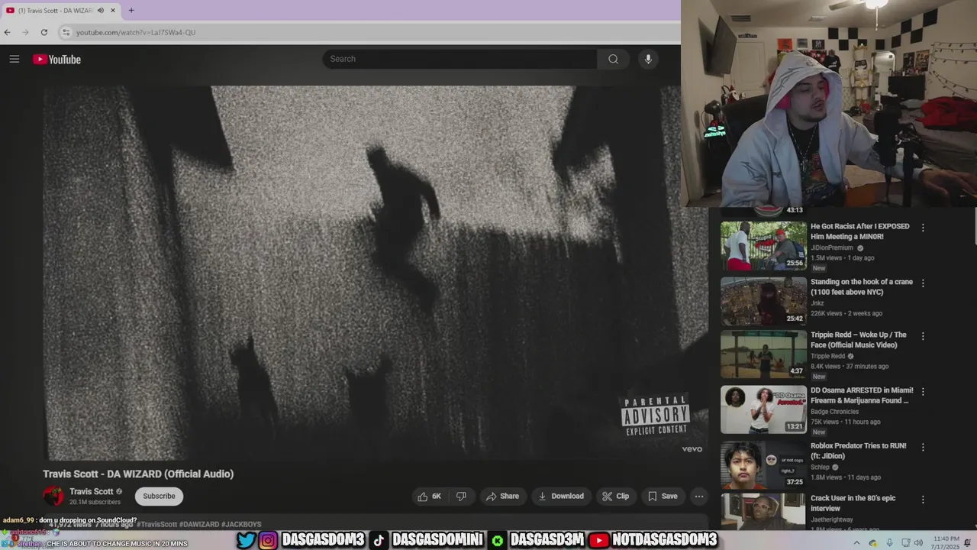The height and width of the screenshot is (550, 977).
Task: Click 'Crack User in the 80's epic interview' title
Action: pos(853,503)
